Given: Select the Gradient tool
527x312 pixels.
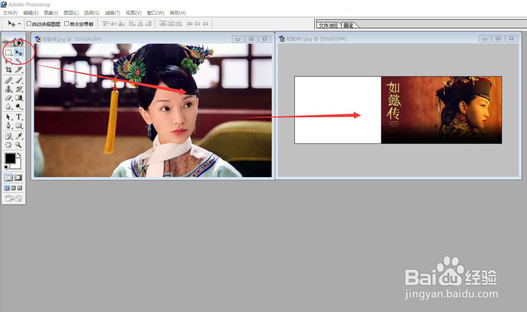Looking at the screenshot, I should (x=19, y=98).
